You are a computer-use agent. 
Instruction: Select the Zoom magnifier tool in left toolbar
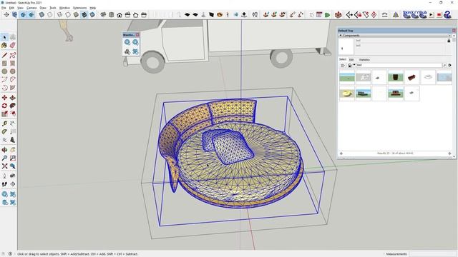click(x=4, y=158)
